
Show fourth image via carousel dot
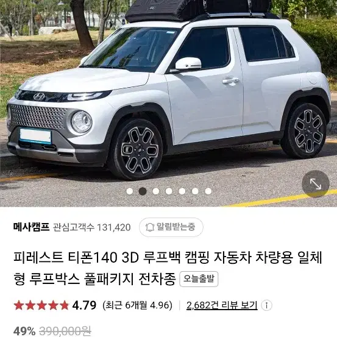pyautogui.click(x=169, y=191)
